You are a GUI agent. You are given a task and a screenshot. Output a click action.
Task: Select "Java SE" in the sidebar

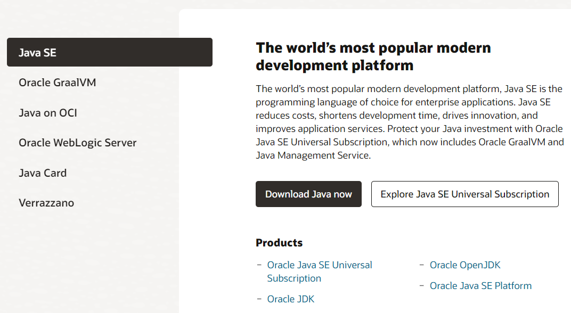(x=36, y=52)
